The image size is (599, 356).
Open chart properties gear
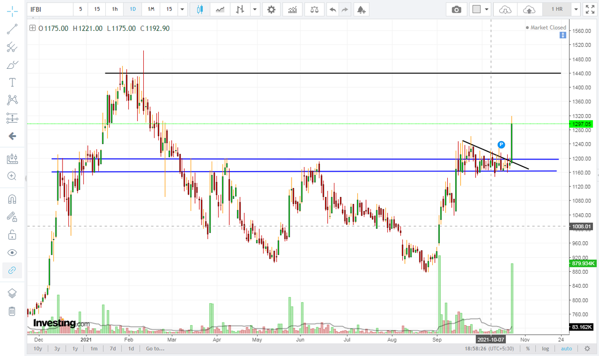(271, 9)
